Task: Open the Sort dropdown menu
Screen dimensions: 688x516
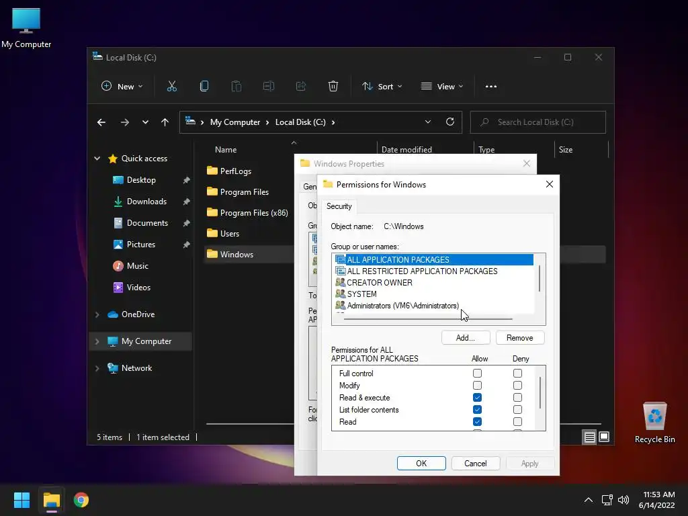Action: pos(382,87)
